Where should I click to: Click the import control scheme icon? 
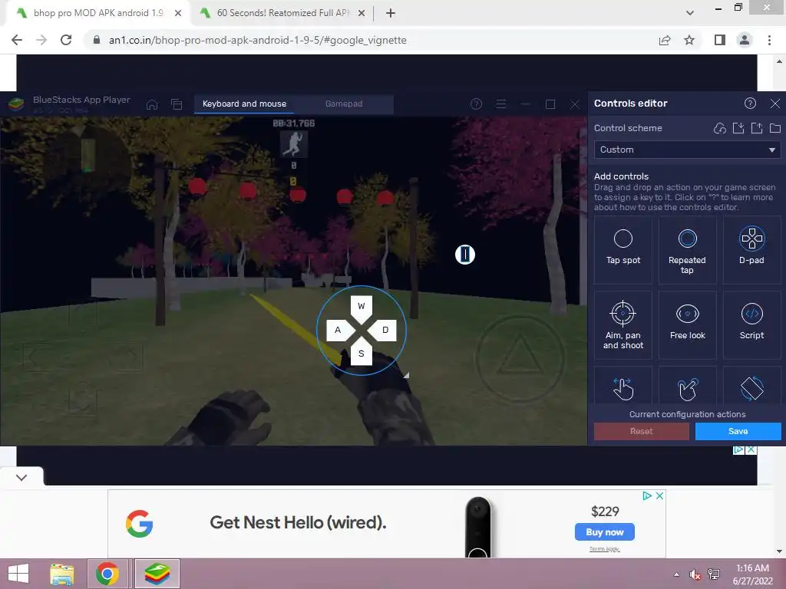(x=738, y=128)
